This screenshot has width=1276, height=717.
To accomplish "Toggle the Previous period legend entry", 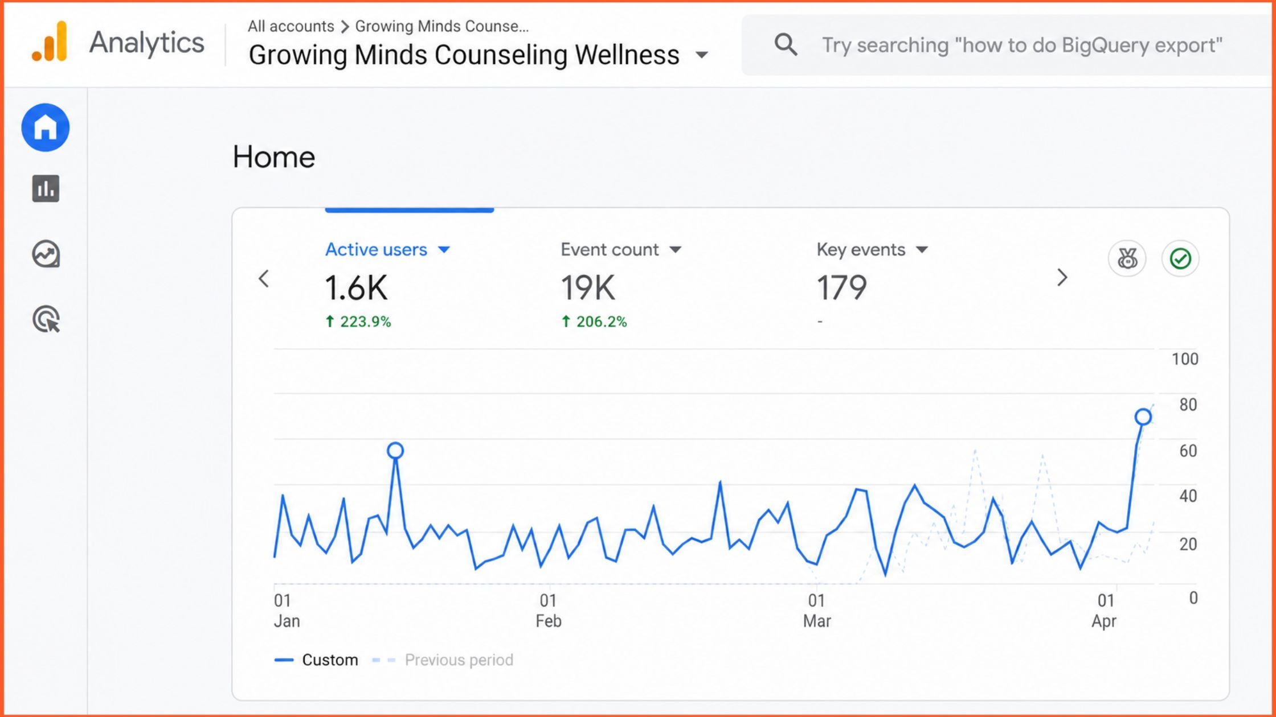I will tap(443, 660).
